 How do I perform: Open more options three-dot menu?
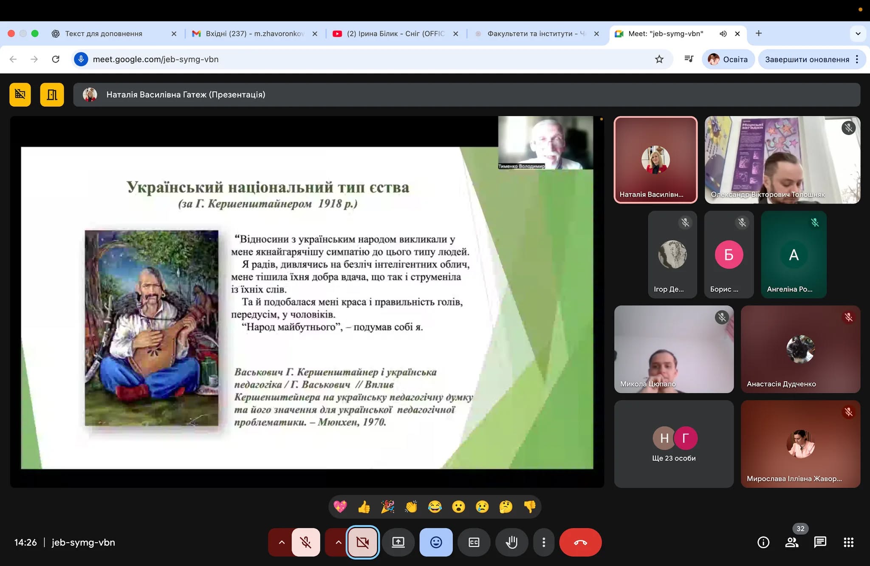[544, 542]
